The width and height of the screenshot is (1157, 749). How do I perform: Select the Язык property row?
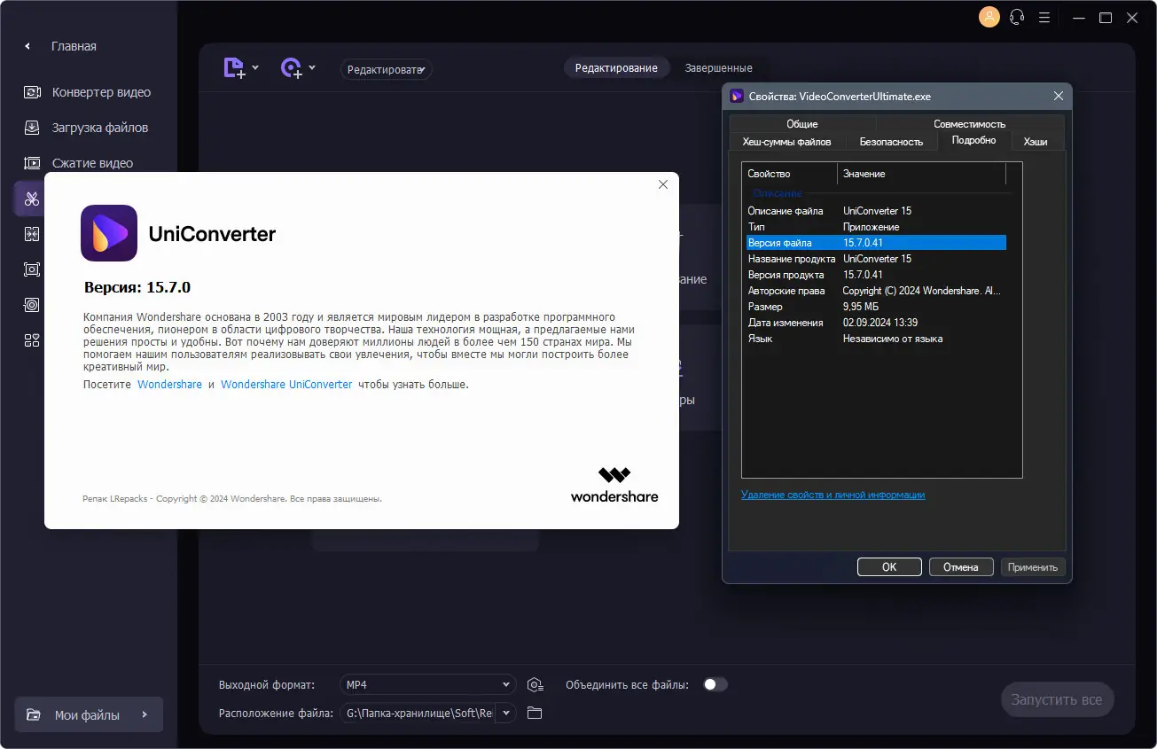click(x=874, y=339)
